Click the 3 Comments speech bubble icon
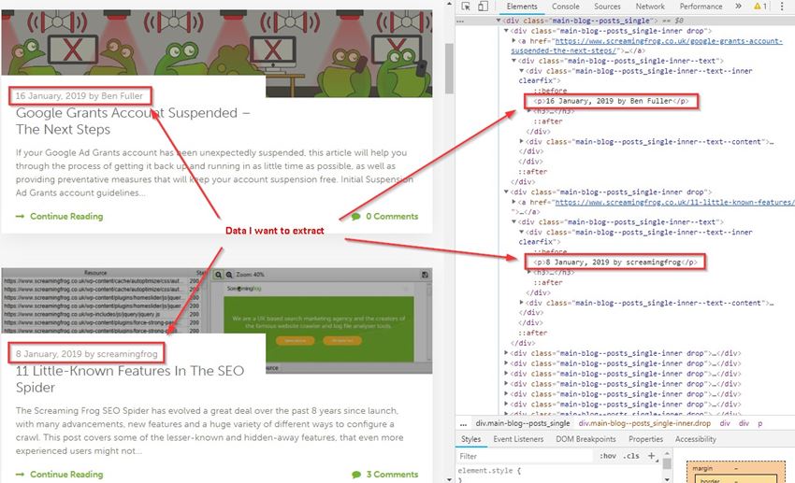 tap(356, 475)
